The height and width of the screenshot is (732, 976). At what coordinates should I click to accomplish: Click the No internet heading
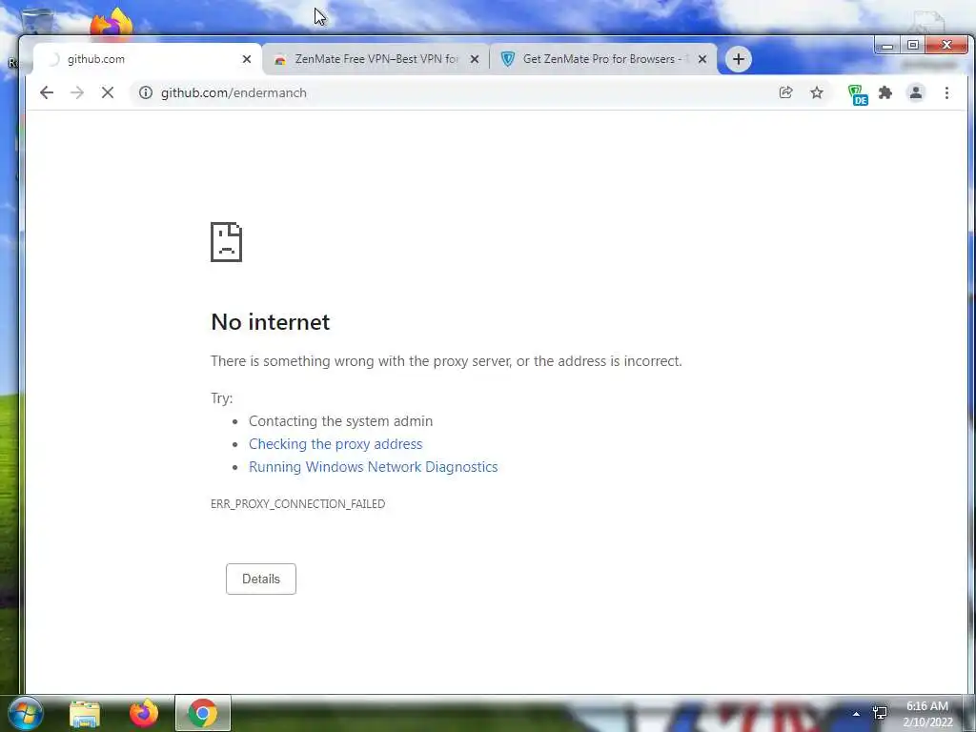click(x=270, y=322)
